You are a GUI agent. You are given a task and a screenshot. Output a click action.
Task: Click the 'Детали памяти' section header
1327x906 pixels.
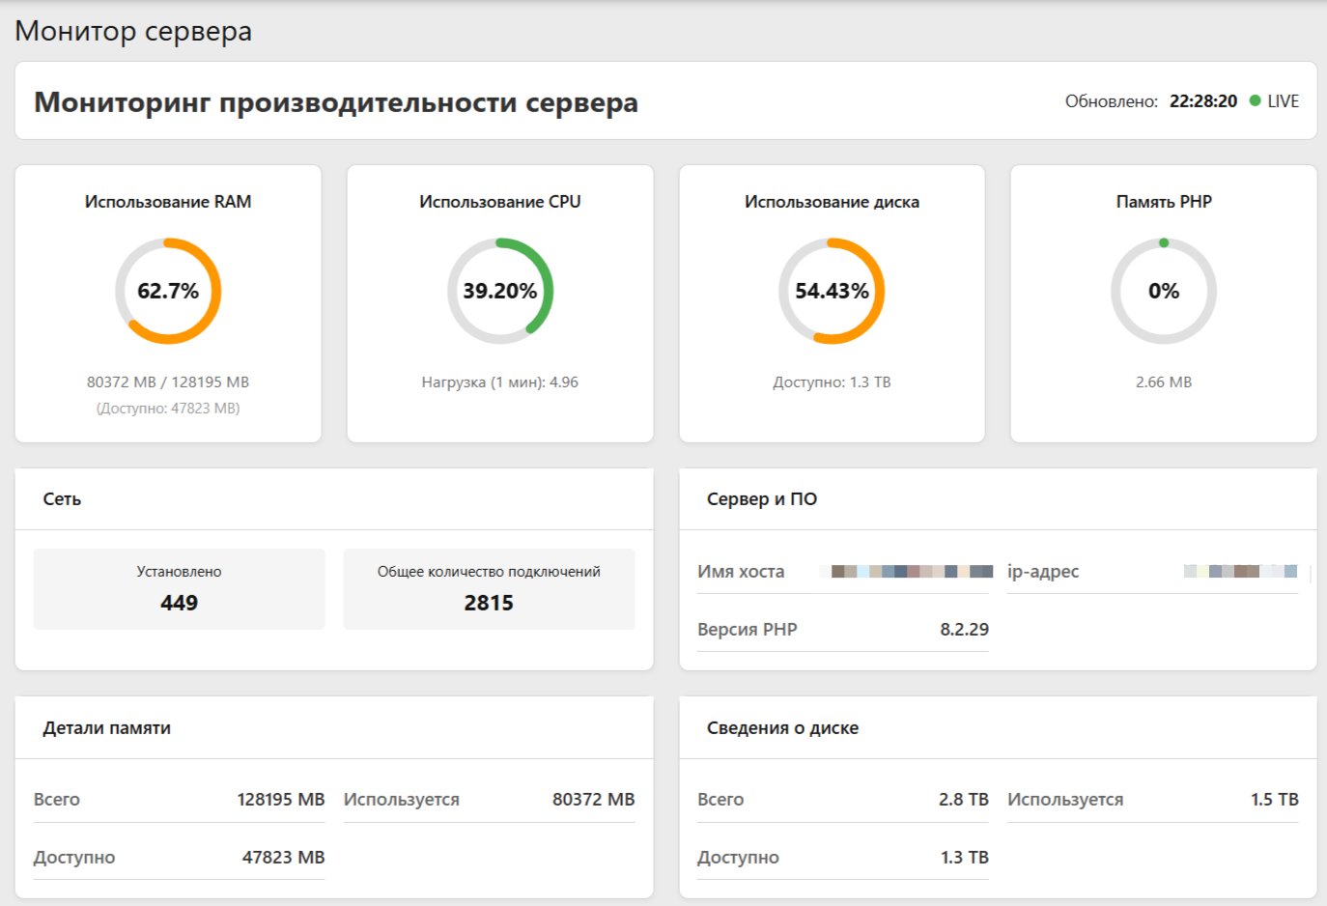(x=106, y=728)
